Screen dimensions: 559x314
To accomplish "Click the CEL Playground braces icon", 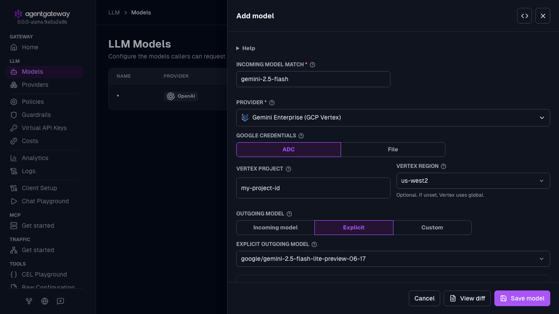I will pyautogui.click(x=14, y=274).
